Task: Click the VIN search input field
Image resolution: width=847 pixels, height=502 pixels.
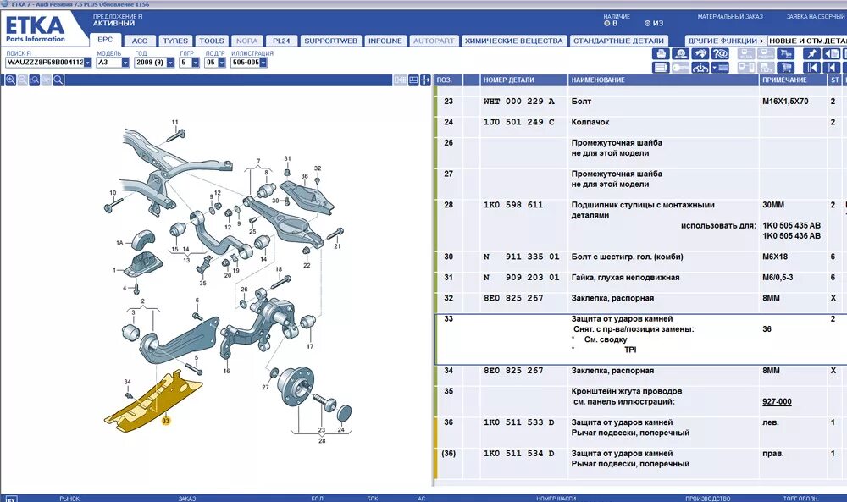Action: pos(44,63)
